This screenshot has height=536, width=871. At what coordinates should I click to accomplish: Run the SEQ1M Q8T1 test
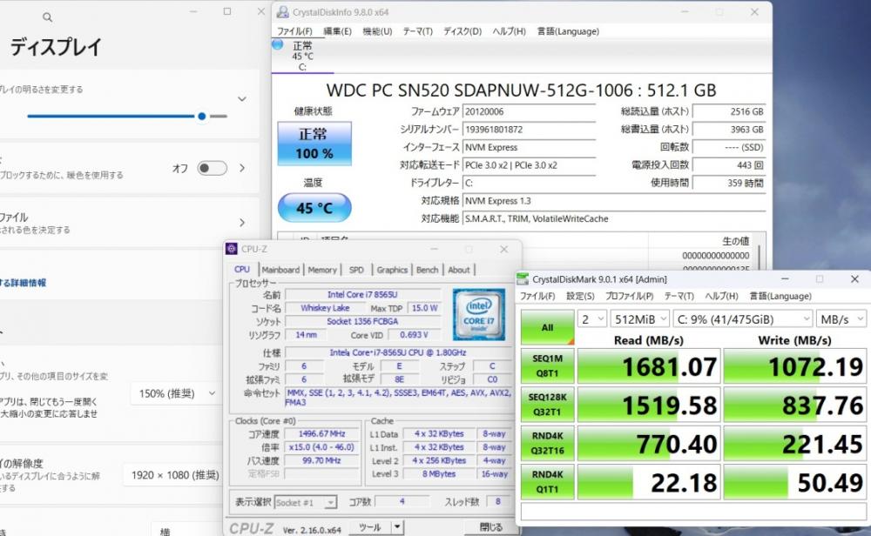pos(546,365)
